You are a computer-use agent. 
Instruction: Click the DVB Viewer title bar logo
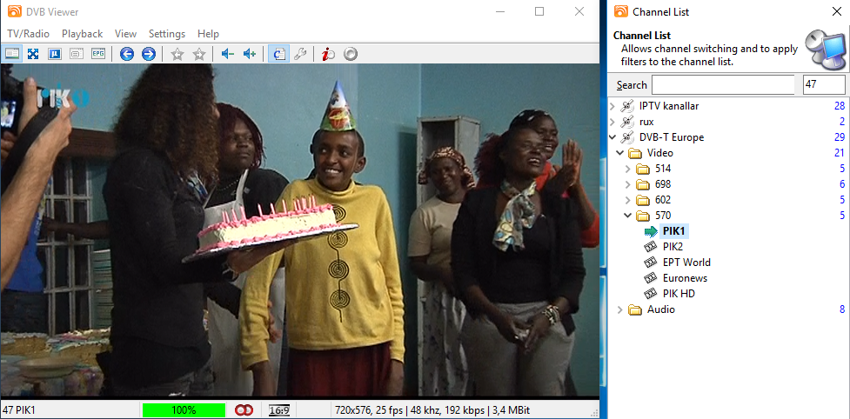[x=15, y=11]
